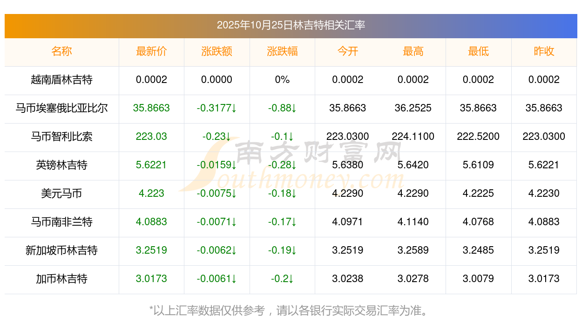
Task: Select the 今开 column header
Action: [x=347, y=52]
